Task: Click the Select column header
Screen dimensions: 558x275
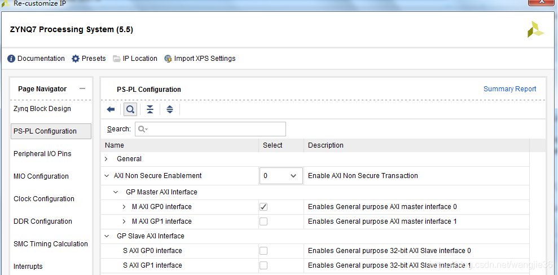Action: coord(281,145)
